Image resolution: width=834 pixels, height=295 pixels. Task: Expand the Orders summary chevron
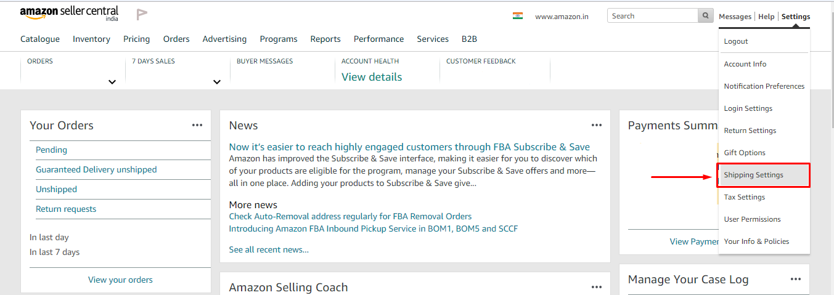(112, 82)
